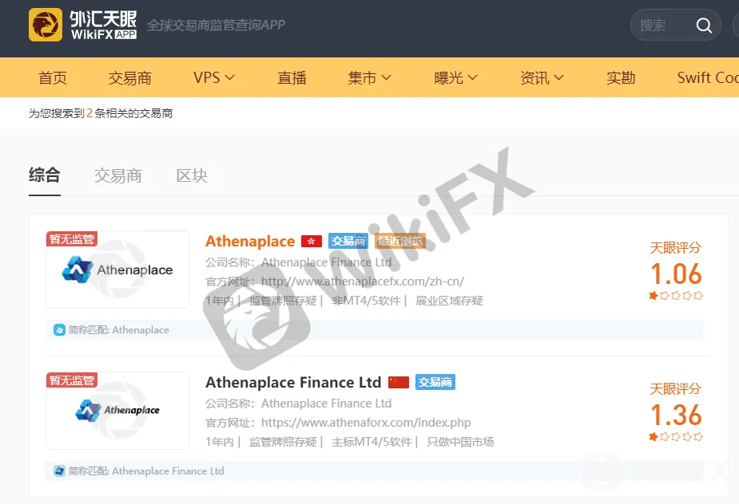739x504 pixels.
Task: Click the 非MT4/5软件 label
Action: 366,301
